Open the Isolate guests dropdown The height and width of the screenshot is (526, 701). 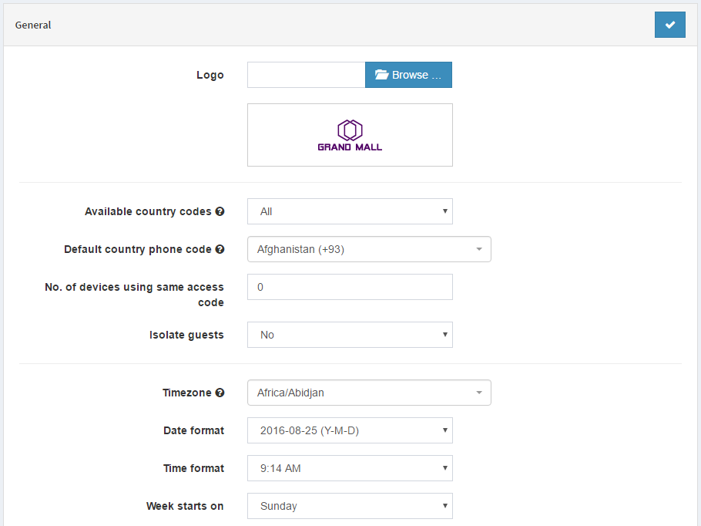(350, 335)
